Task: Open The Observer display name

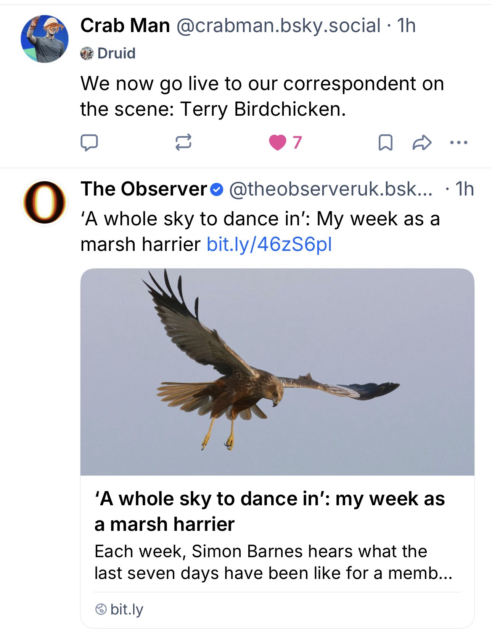Action: [143, 189]
